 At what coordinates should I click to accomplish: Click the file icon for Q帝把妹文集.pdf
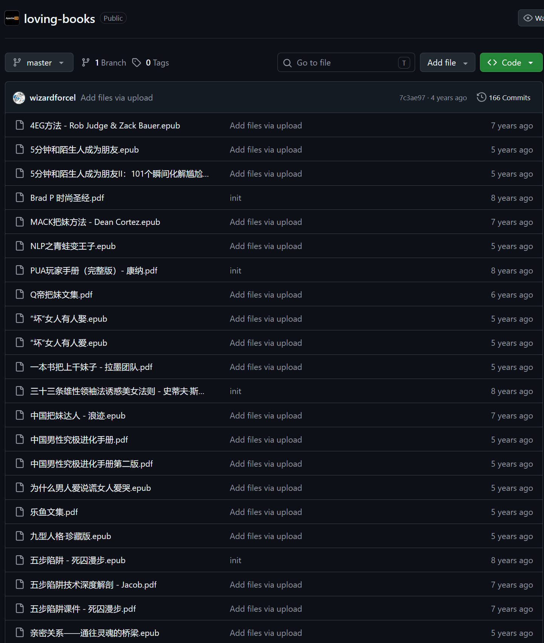20,295
